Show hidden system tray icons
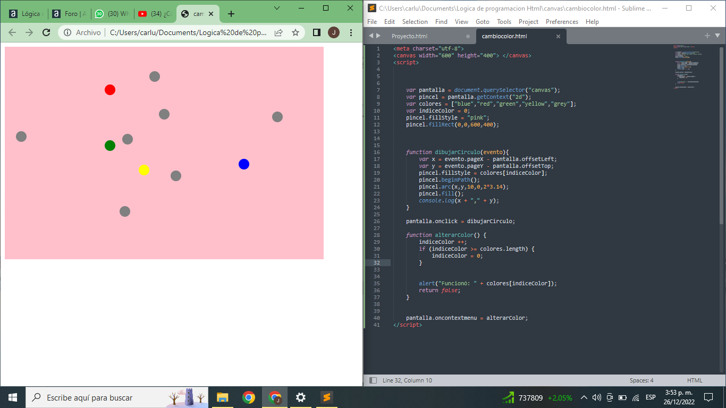 point(584,397)
